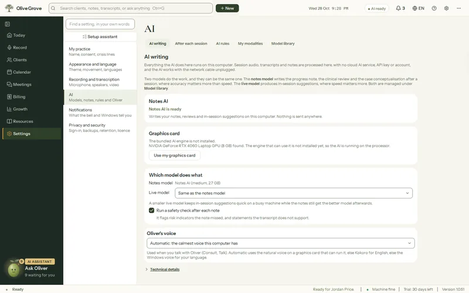The height and width of the screenshot is (293, 469).
Task: Switch language with the EN globe
Action: pos(418,8)
